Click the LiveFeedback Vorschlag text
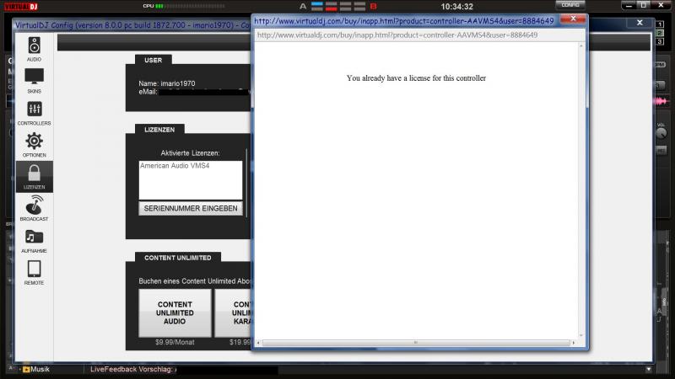675x379 pixels. 132,369
